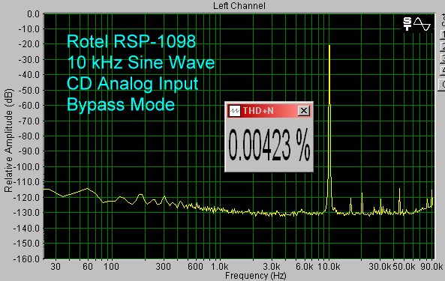445x281 pixels.
Task: Select overlay button 4 beside the plot
Action: coord(443,70)
